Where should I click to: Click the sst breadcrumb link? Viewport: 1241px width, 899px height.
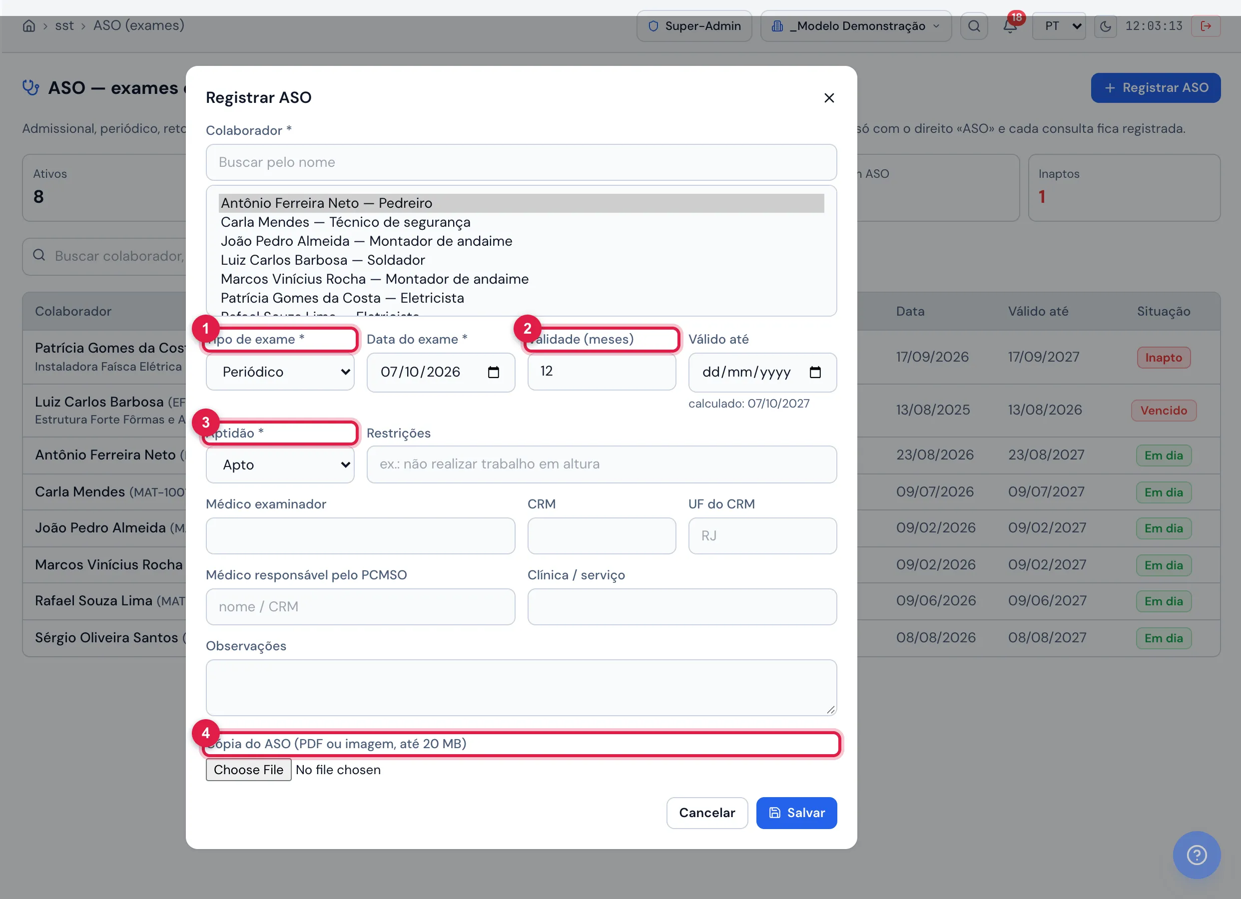click(x=64, y=25)
